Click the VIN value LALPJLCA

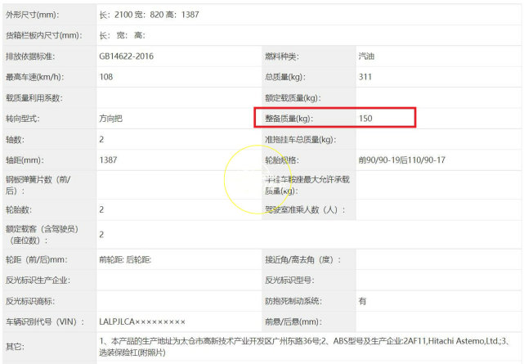pos(142,321)
